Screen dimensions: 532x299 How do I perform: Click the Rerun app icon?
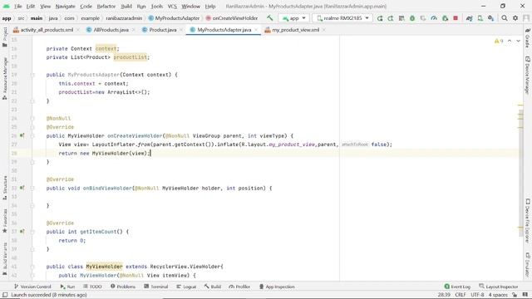[380, 18]
